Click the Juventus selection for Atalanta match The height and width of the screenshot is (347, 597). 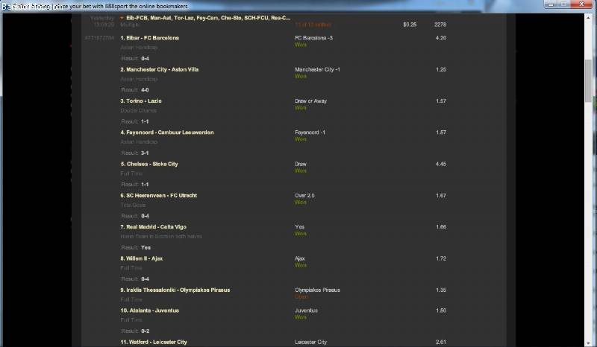click(306, 311)
